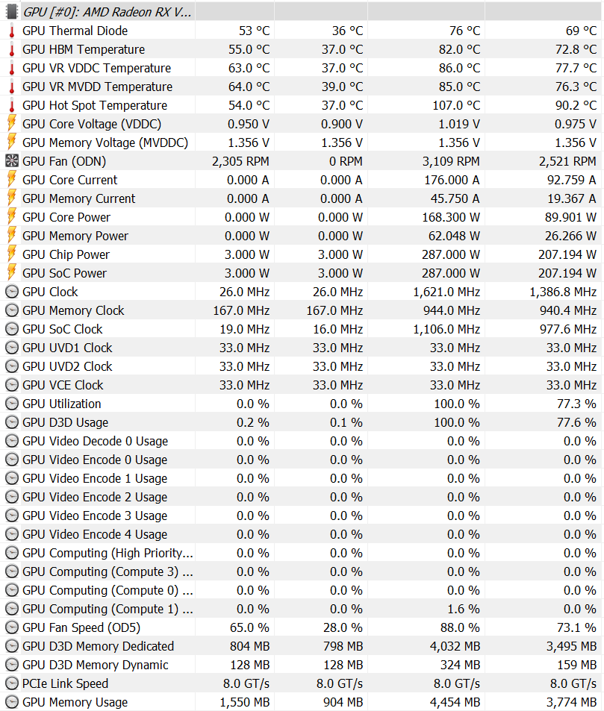Click clock icon beside GPU Memory Clock

(x=12, y=310)
